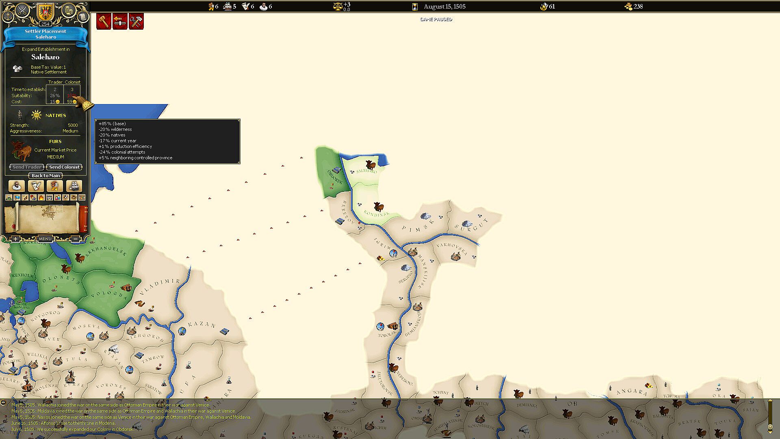Select the advisor portrait icon button
The width and height of the screenshot is (780, 439).
click(17, 186)
